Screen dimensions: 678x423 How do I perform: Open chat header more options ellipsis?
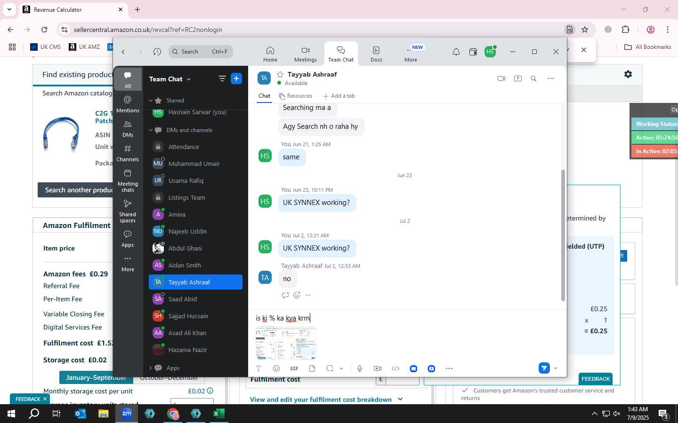[550, 78]
